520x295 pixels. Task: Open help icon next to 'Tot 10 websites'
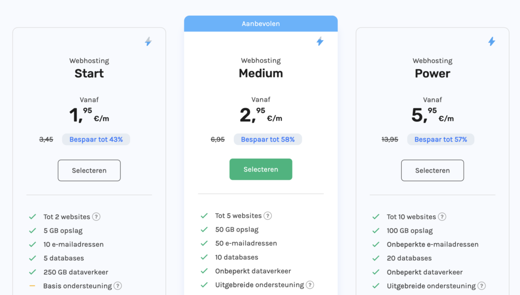[442, 217]
